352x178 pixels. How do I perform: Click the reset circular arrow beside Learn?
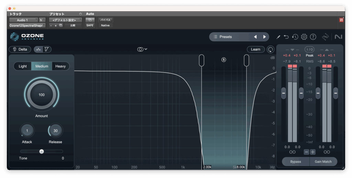(x=271, y=49)
